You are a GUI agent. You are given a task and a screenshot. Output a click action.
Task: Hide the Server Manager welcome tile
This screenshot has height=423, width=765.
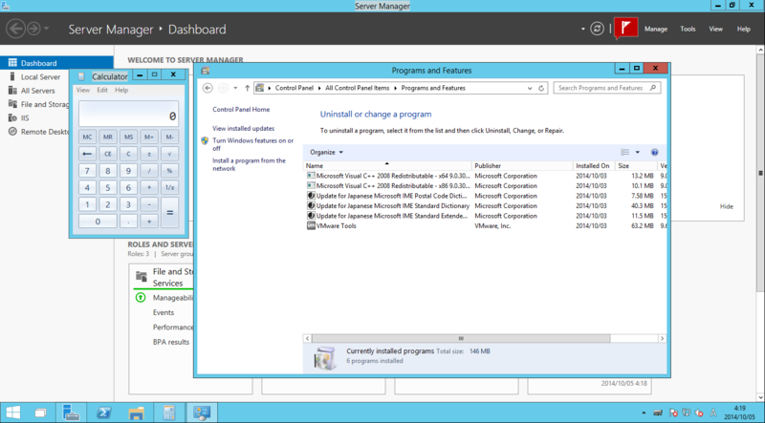tap(727, 206)
